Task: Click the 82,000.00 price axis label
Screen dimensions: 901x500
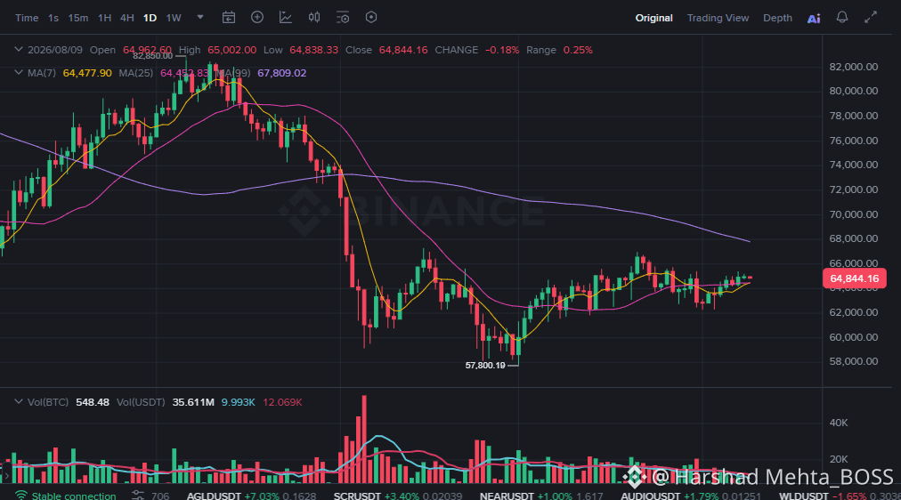Action: pos(853,67)
